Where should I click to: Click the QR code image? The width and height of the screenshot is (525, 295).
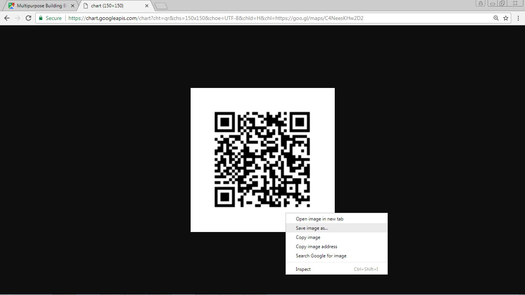pyautogui.click(x=262, y=160)
